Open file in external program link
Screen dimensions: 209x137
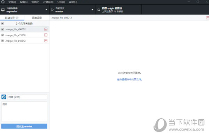coord(130,79)
